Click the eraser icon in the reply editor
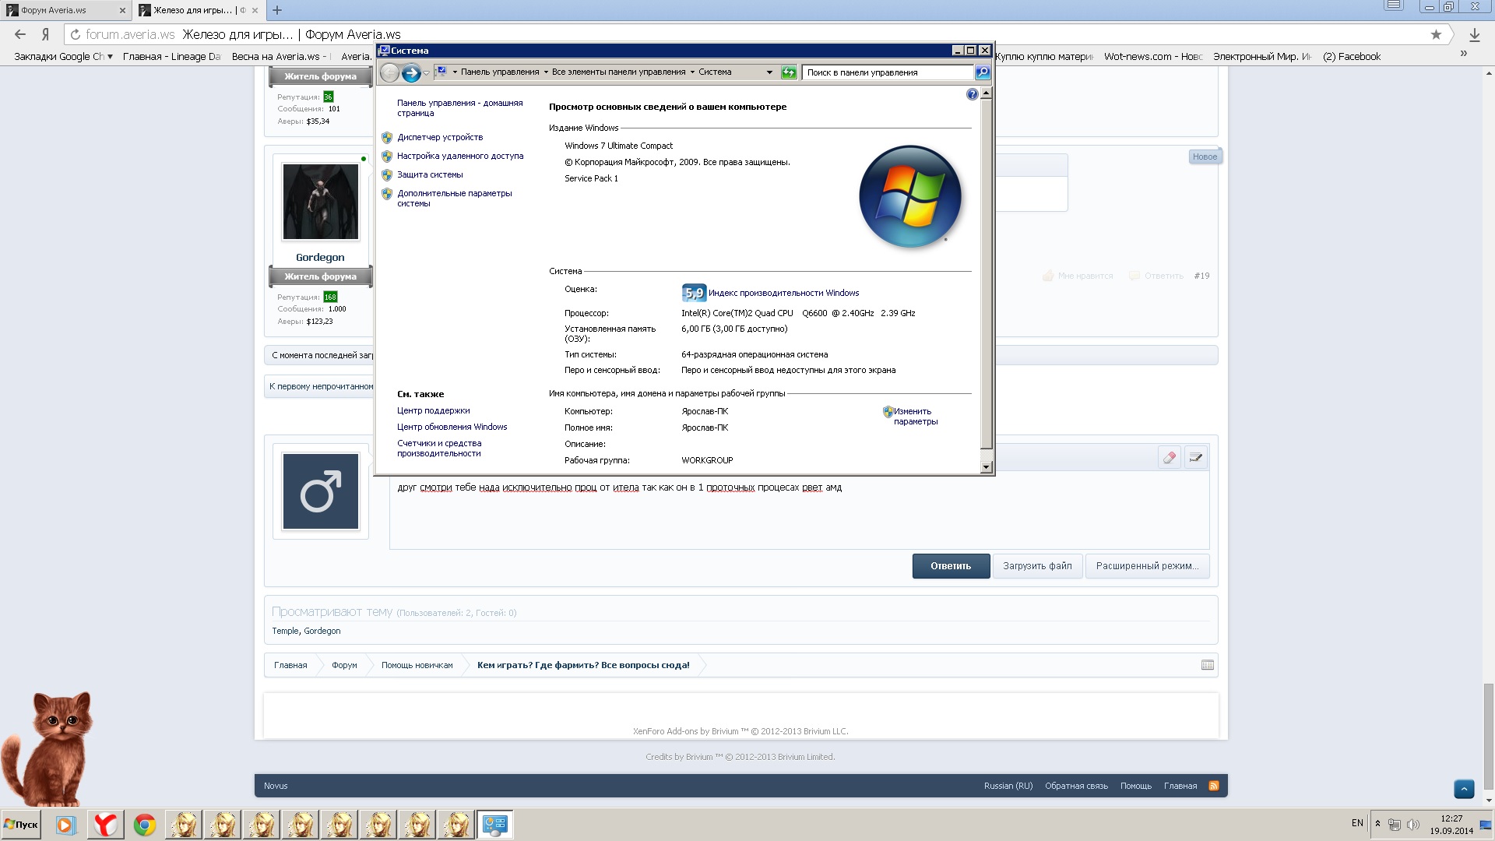 (x=1169, y=458)
